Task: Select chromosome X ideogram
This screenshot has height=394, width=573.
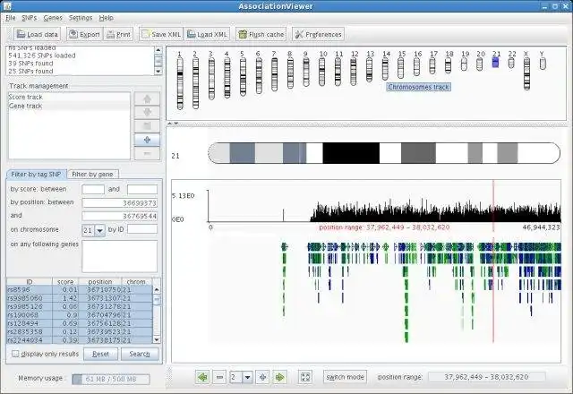Action: pos(526,73)
